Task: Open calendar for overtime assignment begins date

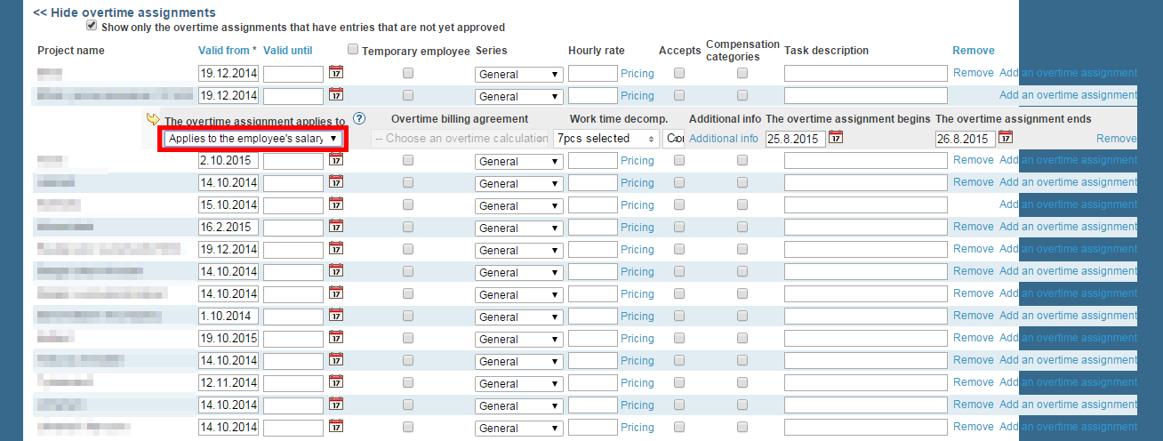Action: (836, 138)
